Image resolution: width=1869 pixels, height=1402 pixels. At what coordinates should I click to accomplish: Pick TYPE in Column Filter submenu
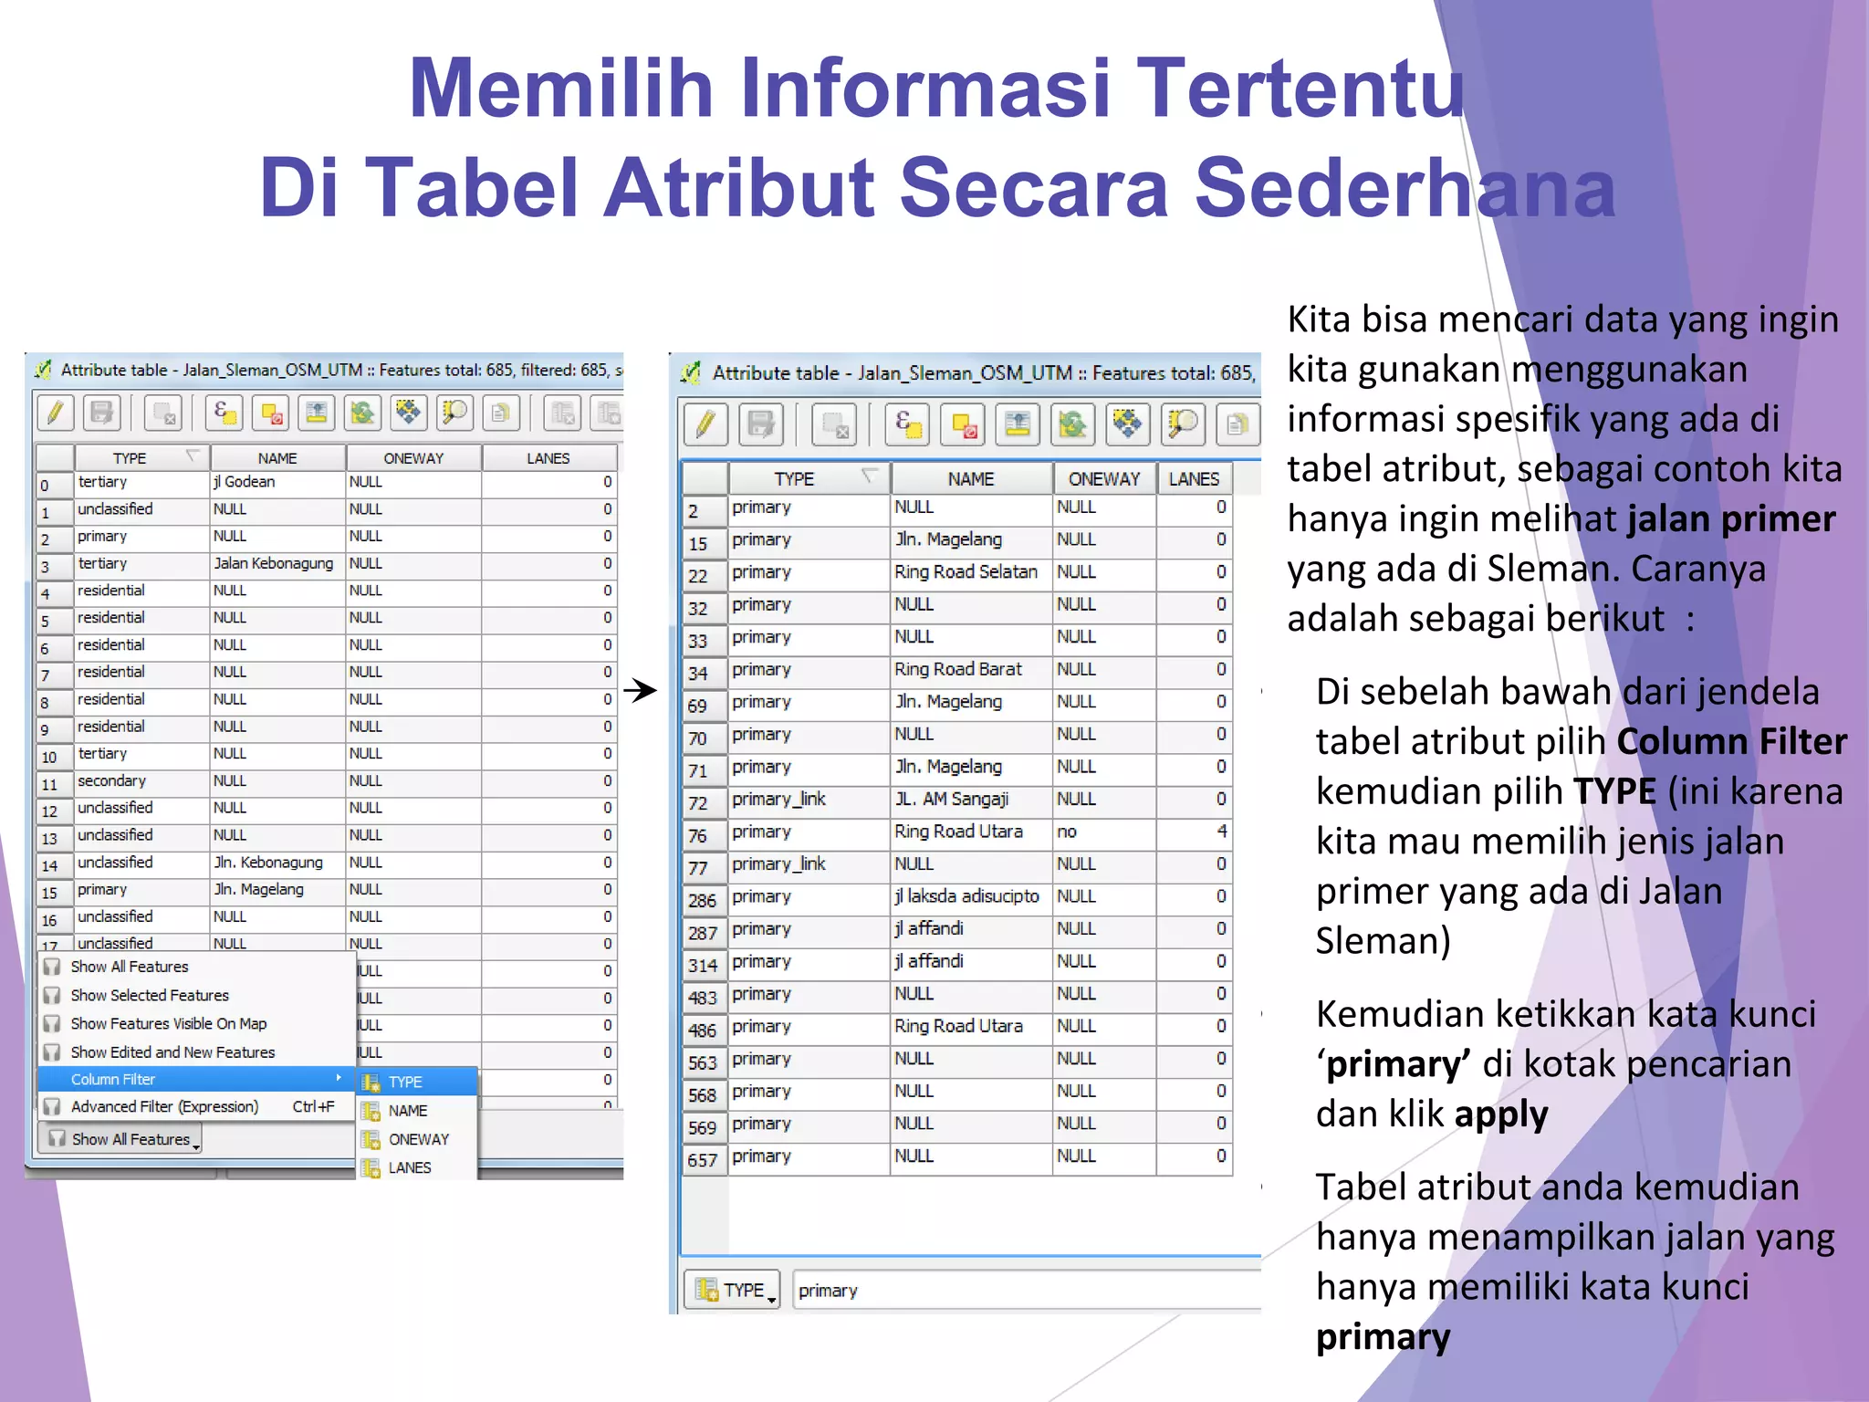(417, 1082)
